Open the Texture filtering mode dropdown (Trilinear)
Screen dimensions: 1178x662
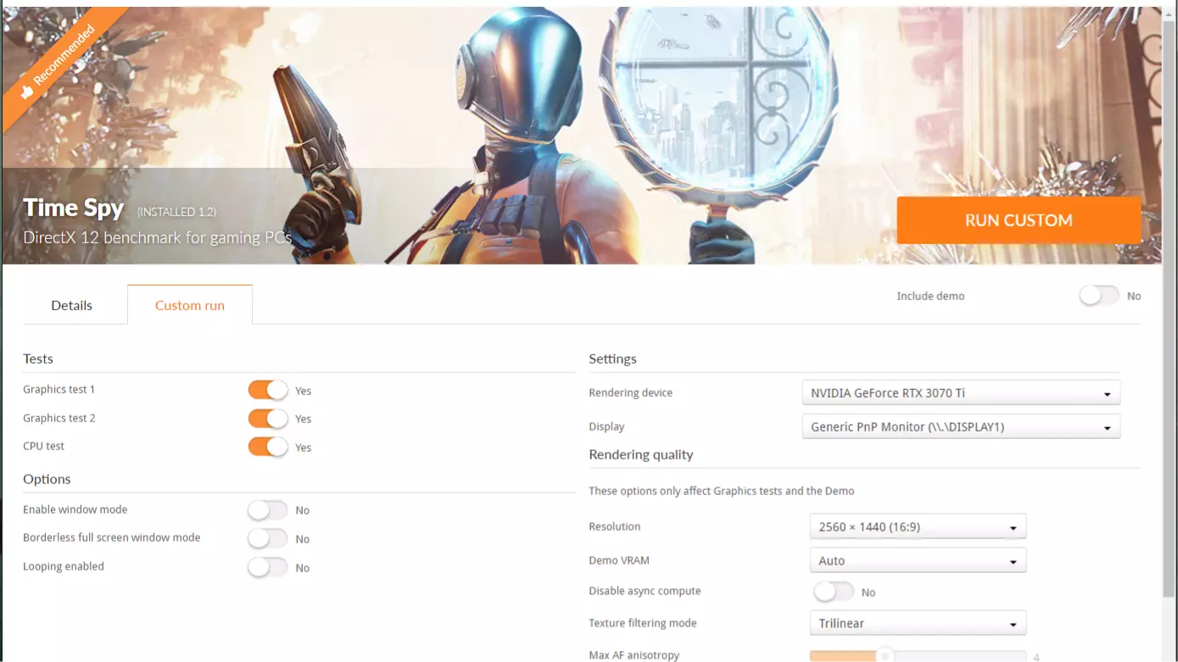pos(918,623)
